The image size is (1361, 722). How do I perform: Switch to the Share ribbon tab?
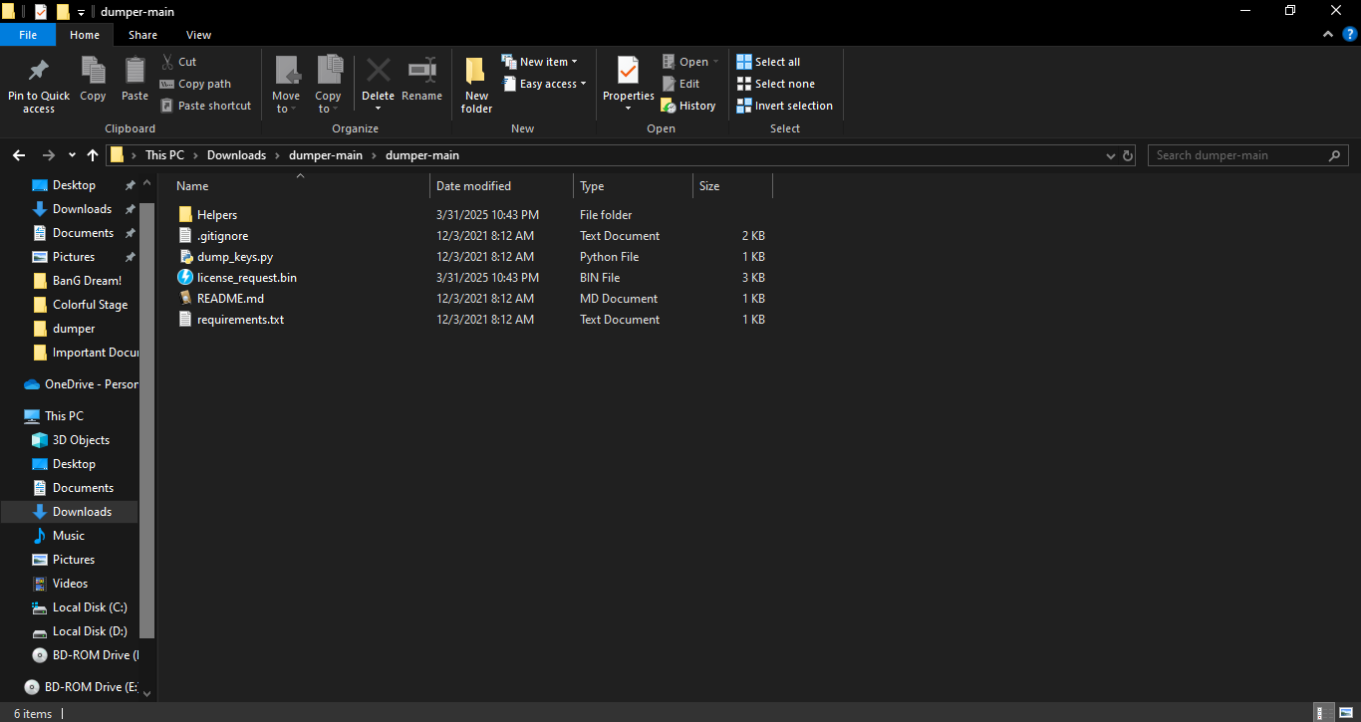click(142, 35)
